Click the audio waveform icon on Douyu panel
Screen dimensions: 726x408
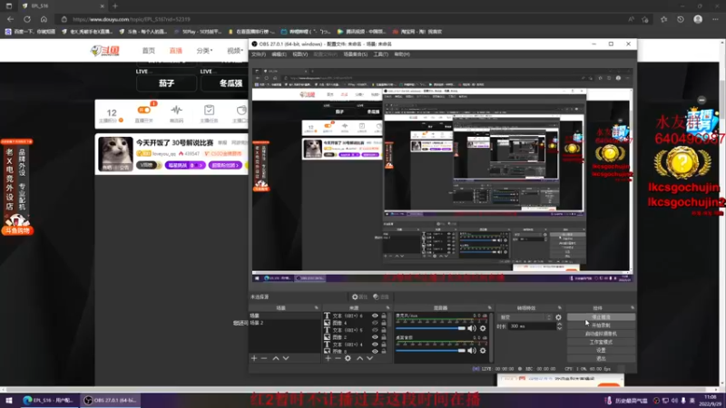(x=176, y=110)
